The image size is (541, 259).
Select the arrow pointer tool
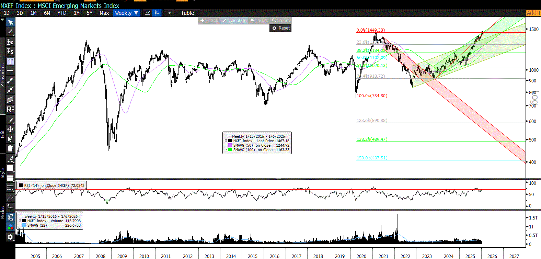[10, 22]
